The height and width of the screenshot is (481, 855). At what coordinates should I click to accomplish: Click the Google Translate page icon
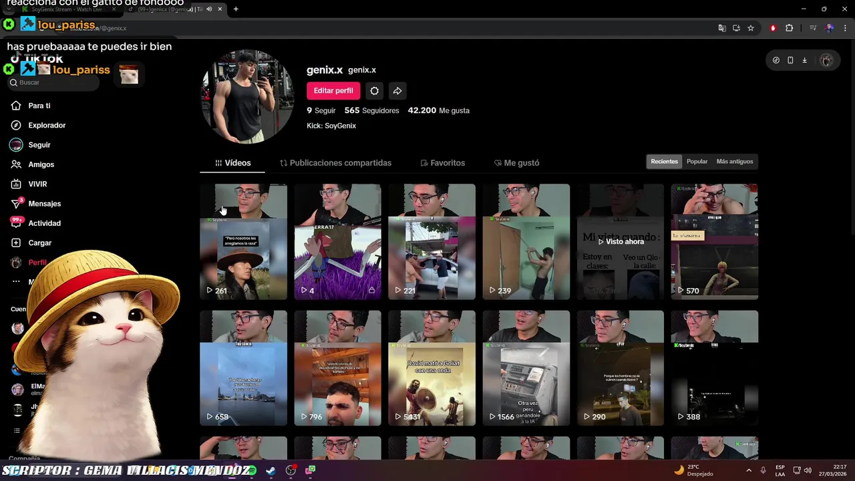pyautogui.click(x=722, y=28)
